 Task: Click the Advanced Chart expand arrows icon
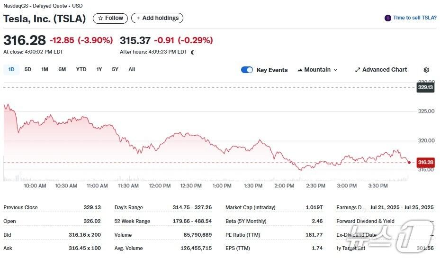tap(358, 70)
